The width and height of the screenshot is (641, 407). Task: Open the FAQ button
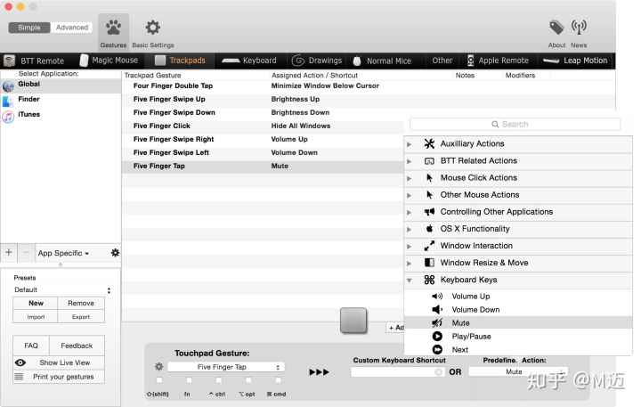pyautogui.click(x=31, y=346)
